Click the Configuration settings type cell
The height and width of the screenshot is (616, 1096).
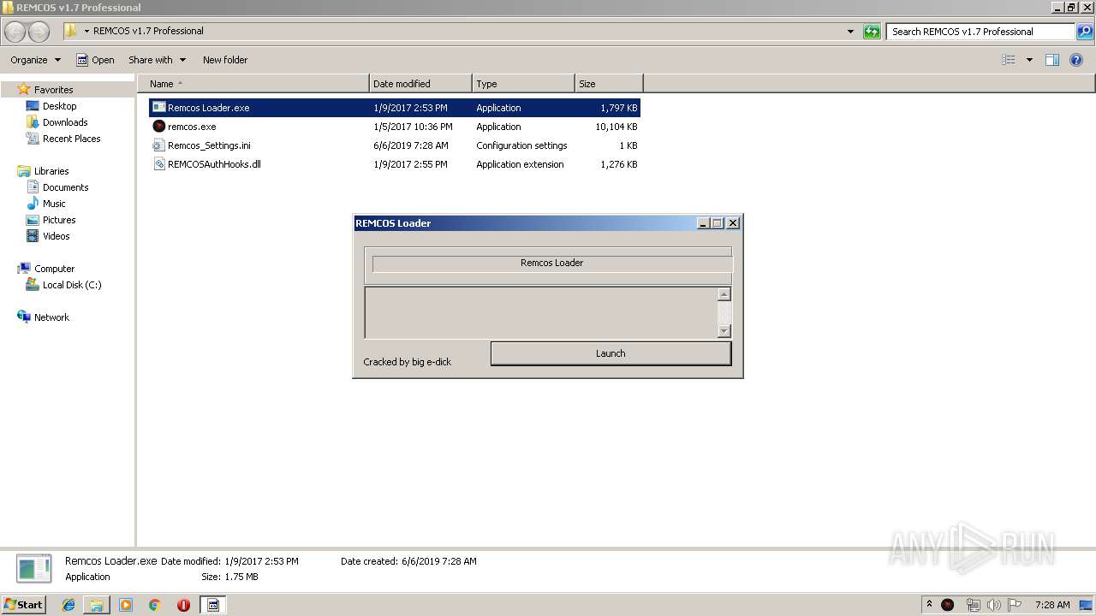[x=521, y=145]
